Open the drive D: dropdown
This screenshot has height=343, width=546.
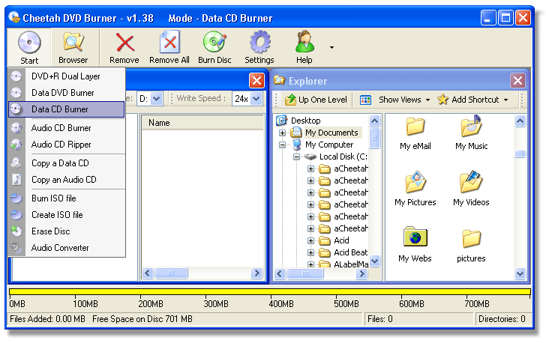[157, 99]
